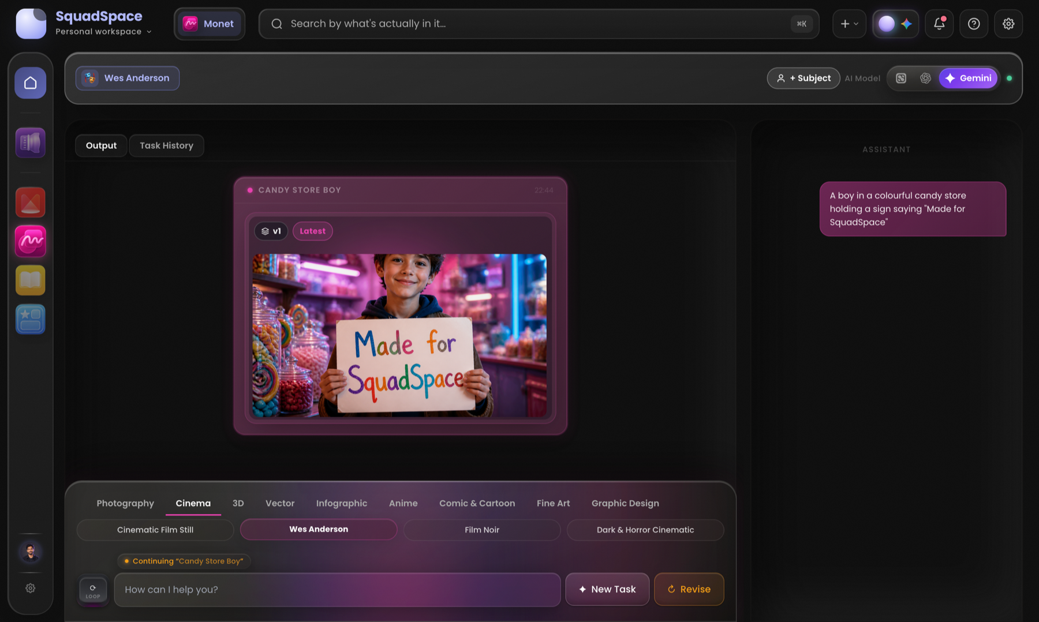The width and height of the screenshot is (1039, 622).
Task: Select the Photography category tab
Action: 125,503
